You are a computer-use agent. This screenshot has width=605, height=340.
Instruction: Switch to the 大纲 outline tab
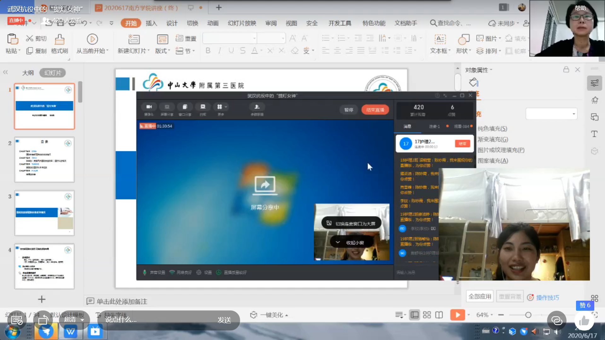(28, 73)
